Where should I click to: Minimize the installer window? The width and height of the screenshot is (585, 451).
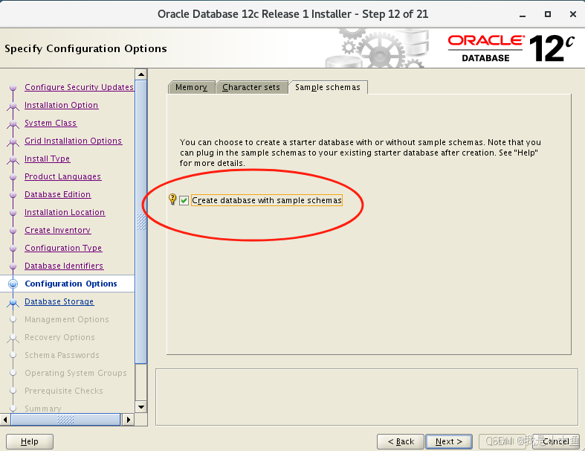tap(523, 15)
